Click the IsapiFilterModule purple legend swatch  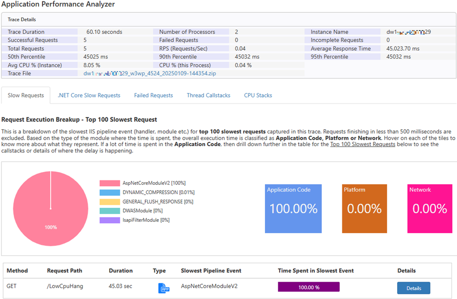[x=109, y=220]
